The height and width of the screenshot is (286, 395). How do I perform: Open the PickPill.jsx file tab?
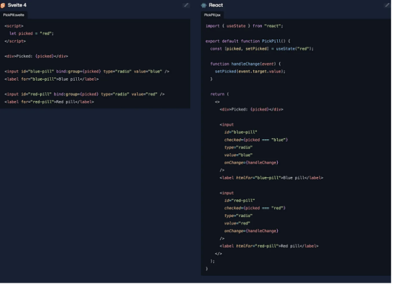[x=214, y=15]
